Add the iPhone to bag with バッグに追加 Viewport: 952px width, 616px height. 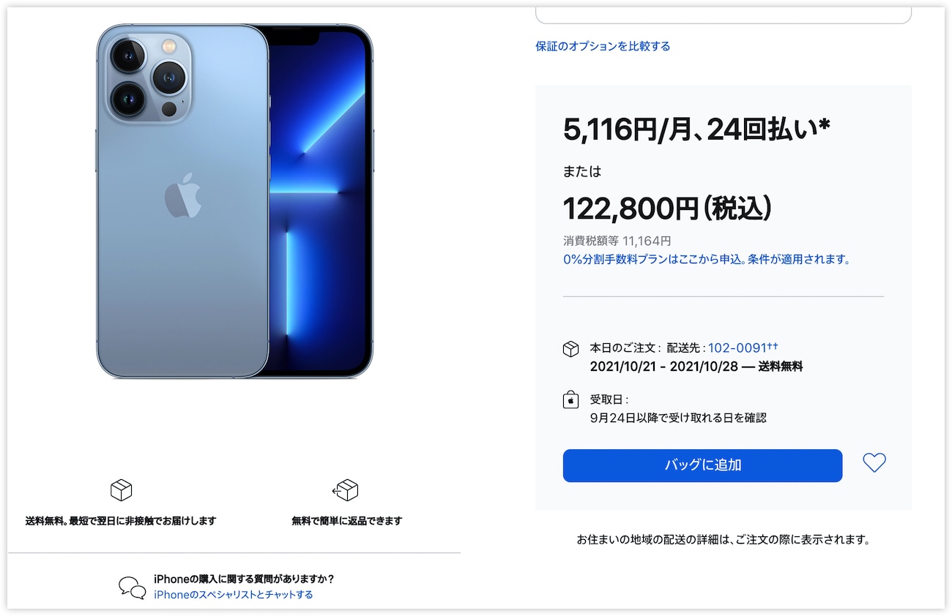point(702,465)
